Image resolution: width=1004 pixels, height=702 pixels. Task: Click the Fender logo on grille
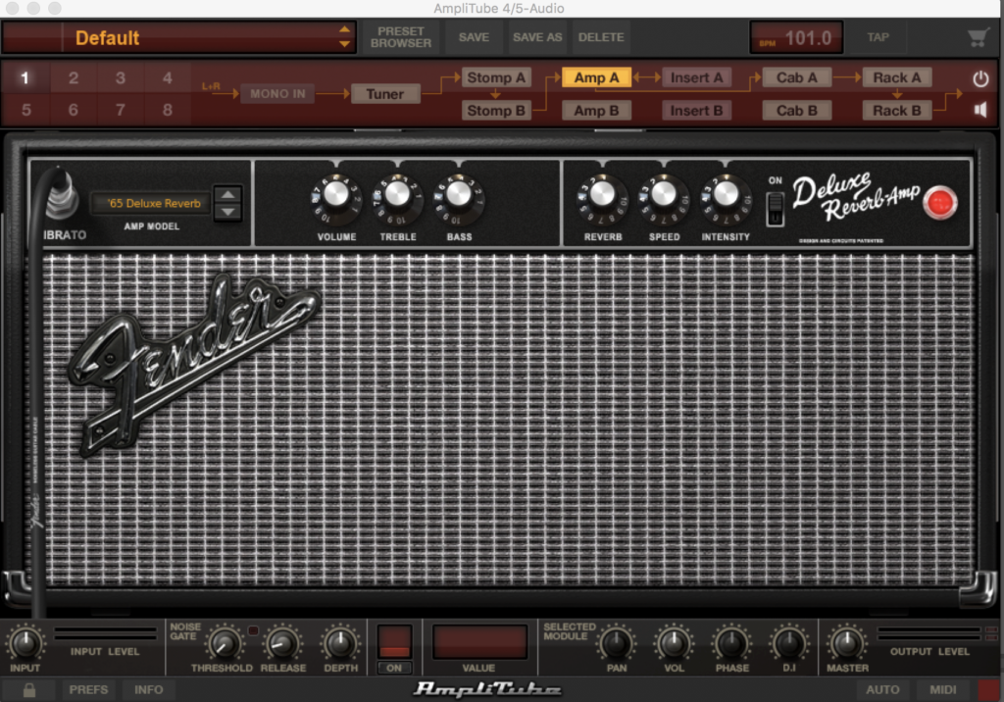(193, 363)
